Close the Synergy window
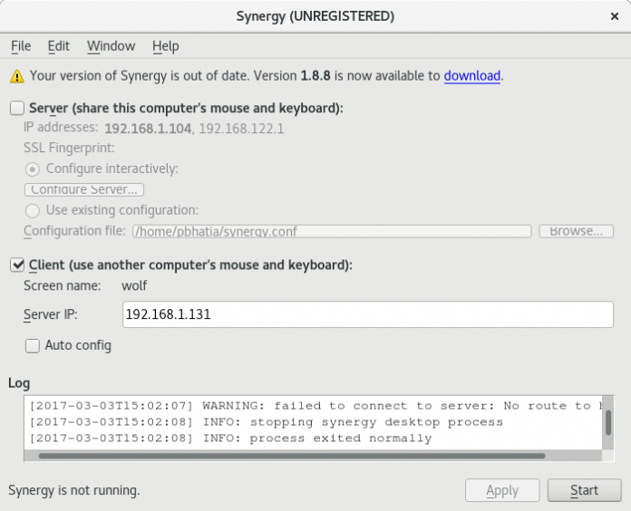 tap(615, 16)
